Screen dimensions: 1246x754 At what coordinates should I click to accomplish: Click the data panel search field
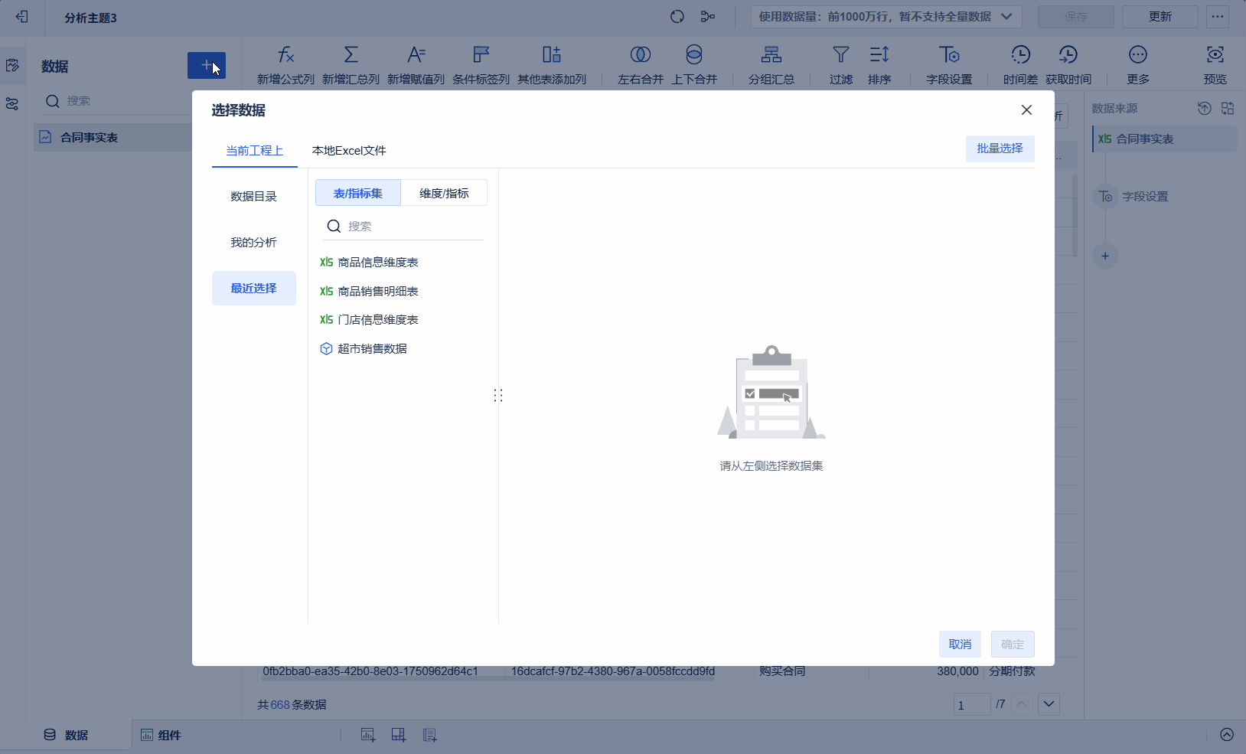tap(115, 101)
